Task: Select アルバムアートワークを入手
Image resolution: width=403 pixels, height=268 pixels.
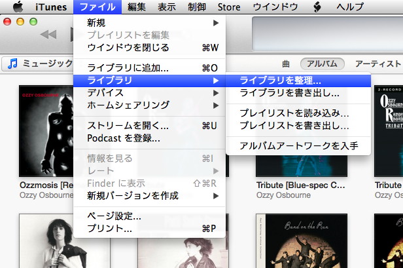Action: [x=298, y=145]
